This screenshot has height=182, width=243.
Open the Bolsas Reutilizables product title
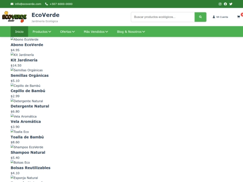(31, 168)
